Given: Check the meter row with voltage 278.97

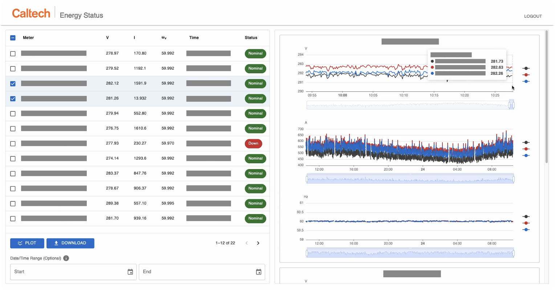Looking at the screenshot, I should coord(13,54).
